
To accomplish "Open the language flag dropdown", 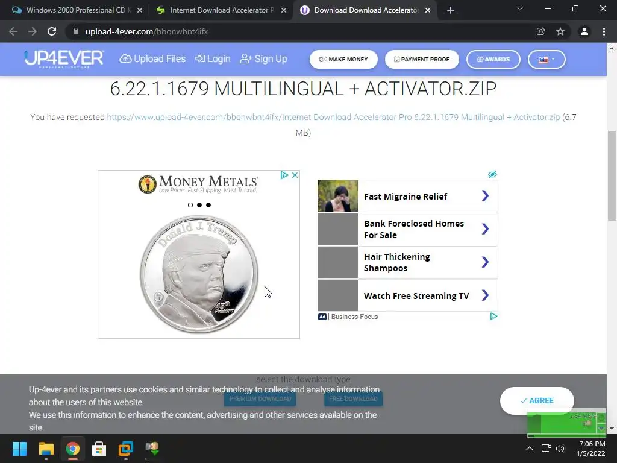I will [547, 60].
